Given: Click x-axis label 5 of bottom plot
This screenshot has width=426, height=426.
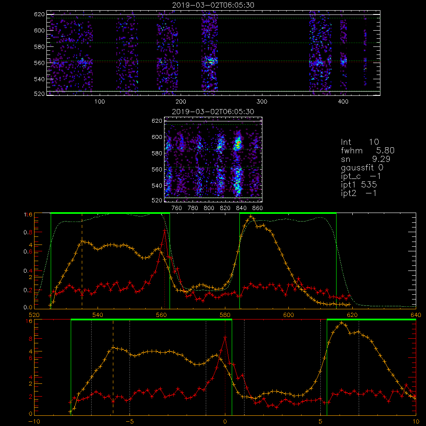Looking at the screenshot, I should click(x=321, y=422).
